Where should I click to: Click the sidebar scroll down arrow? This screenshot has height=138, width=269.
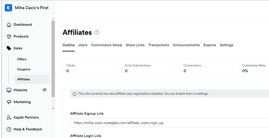pos(53,108)
